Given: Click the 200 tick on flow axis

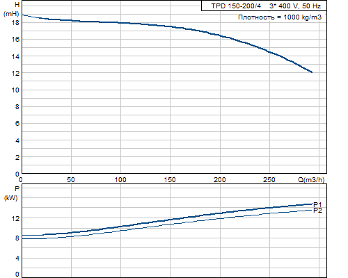Looking at the screenshot, I should [219, 179].
